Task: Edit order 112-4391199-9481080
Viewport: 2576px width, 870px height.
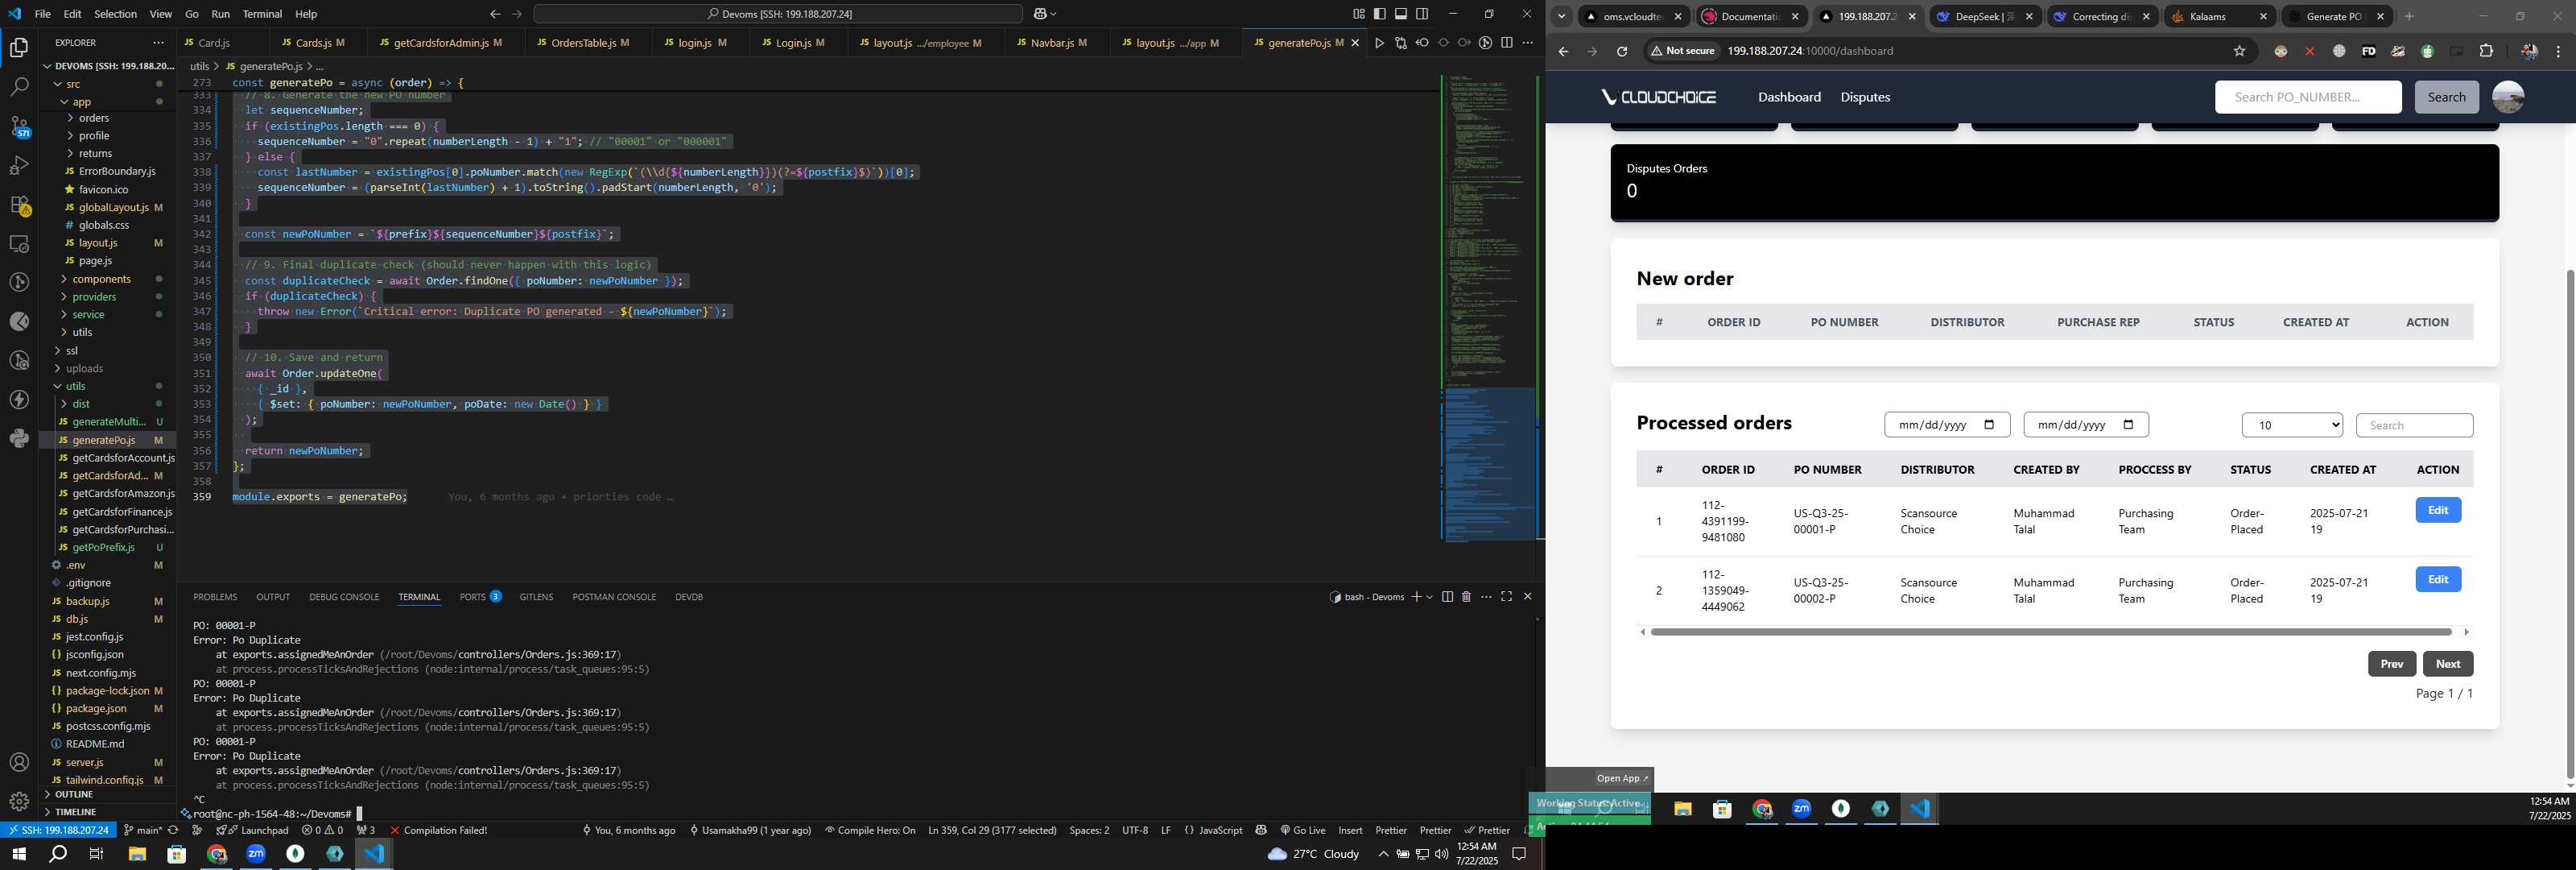Action: (x=2437, y=511)
